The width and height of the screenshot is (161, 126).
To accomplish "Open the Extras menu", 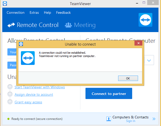I will (34, 13).
